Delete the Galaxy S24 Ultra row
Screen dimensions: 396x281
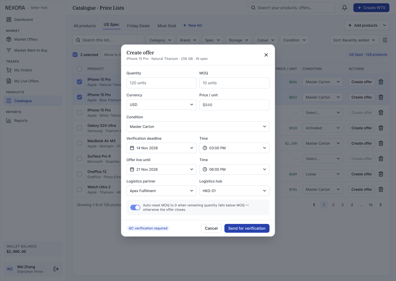coord(381,128)
